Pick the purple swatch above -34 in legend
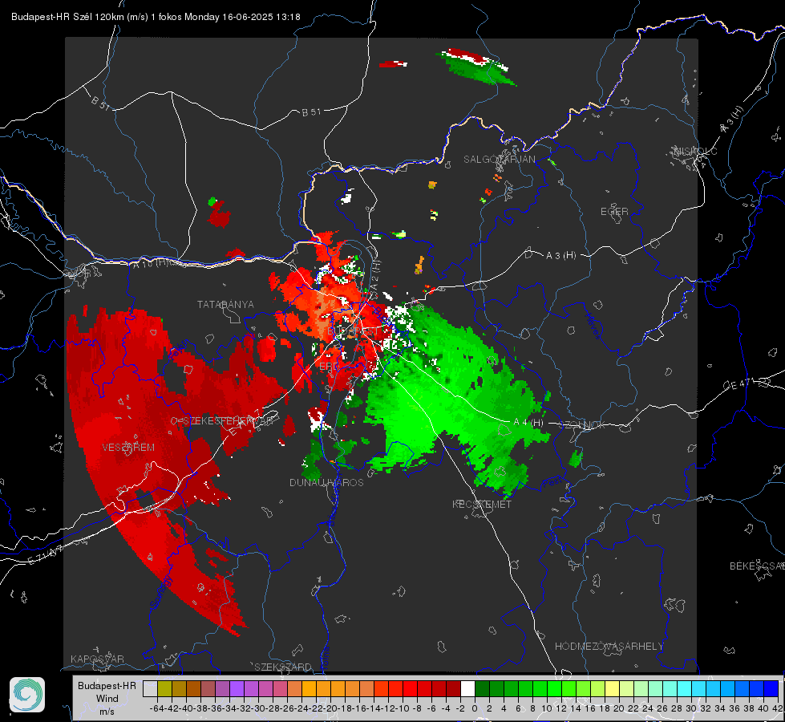 tap(237, 688)
